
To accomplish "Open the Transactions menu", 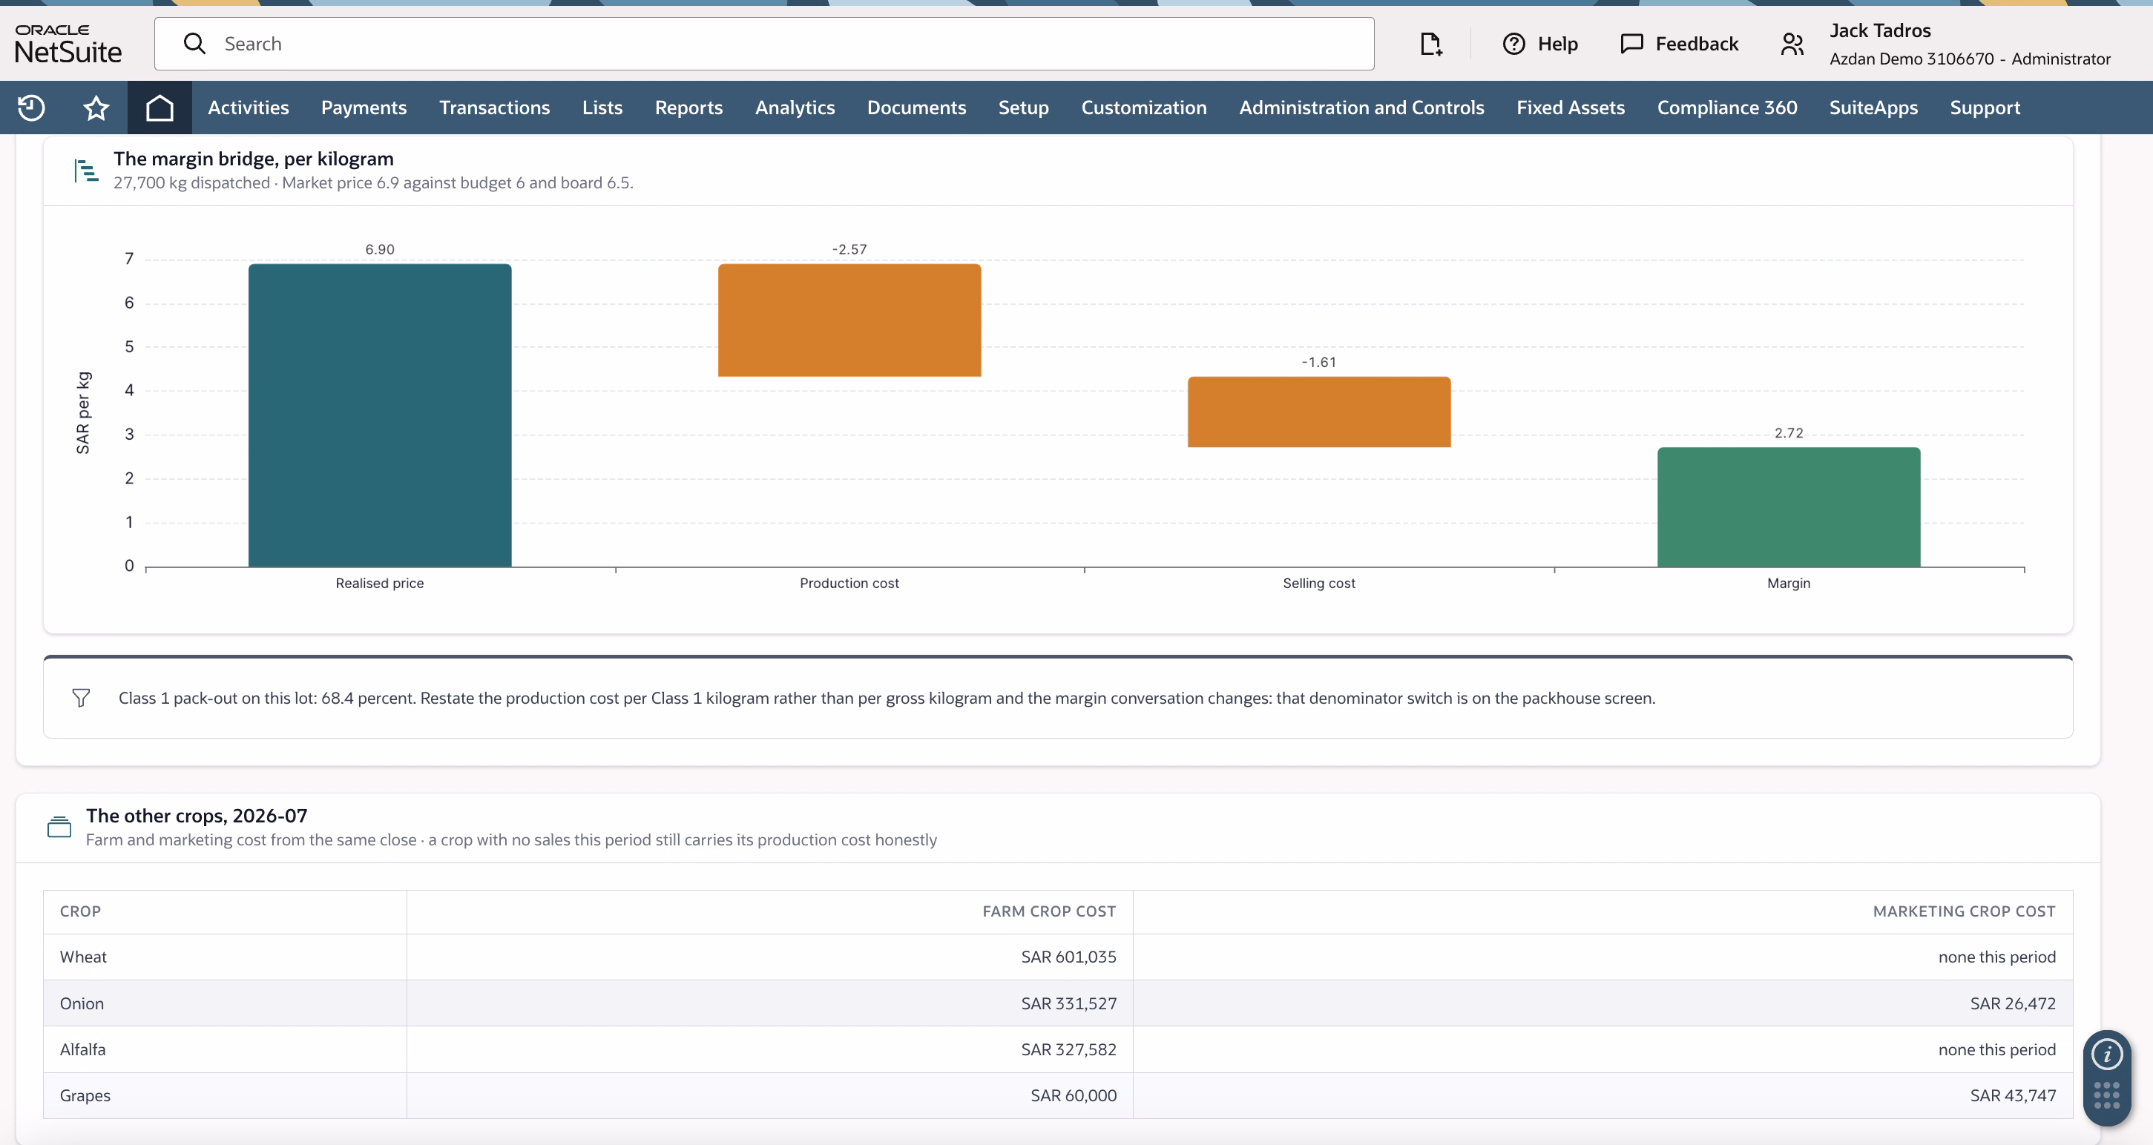I will [x=494, y=108].
